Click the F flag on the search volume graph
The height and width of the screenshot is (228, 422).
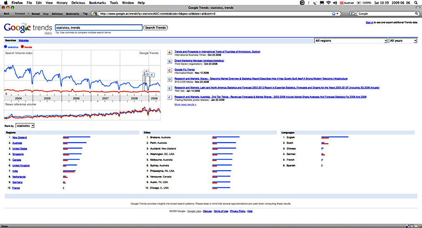(152, 74)
